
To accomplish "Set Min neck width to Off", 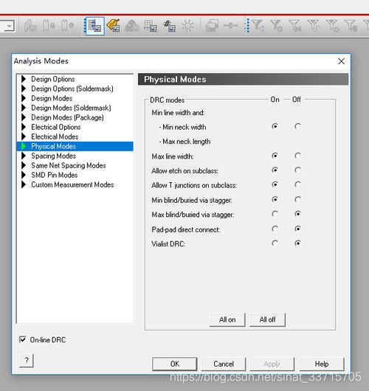I will (x=297, y=126).
